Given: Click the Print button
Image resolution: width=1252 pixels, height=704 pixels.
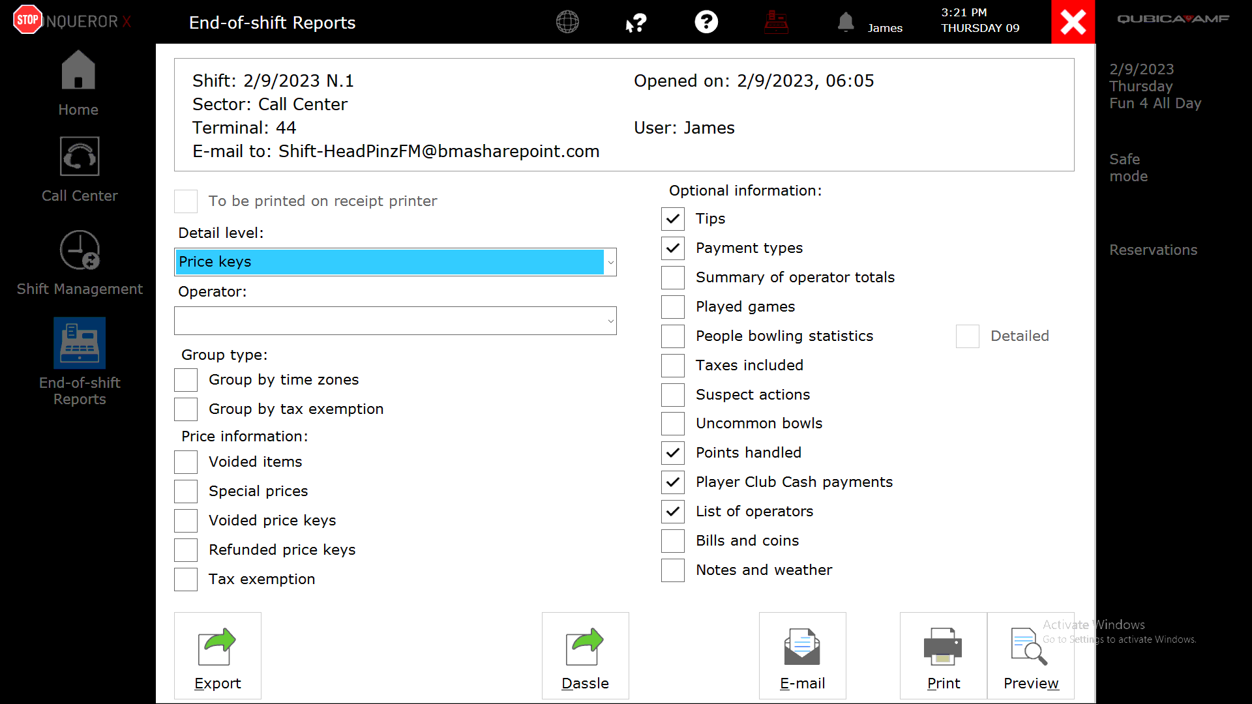Looking at the screenshot, I should 944,656.
